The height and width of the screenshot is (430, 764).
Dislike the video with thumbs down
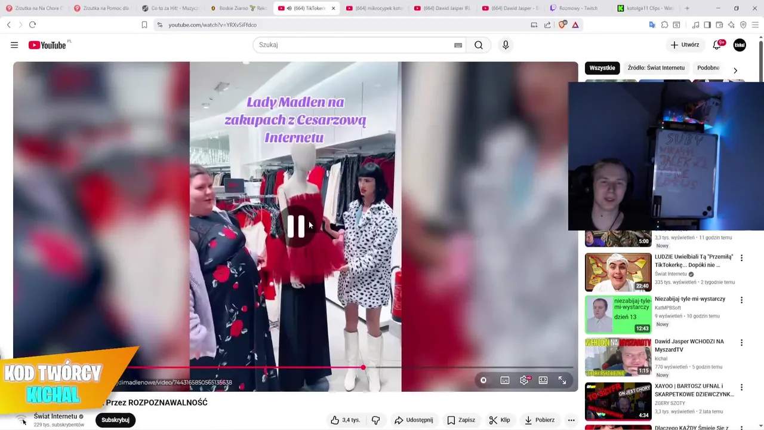tap(375, 420)
